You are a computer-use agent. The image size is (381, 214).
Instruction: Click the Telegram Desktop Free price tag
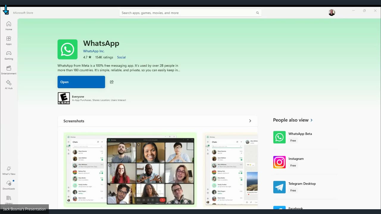(293, 191)
